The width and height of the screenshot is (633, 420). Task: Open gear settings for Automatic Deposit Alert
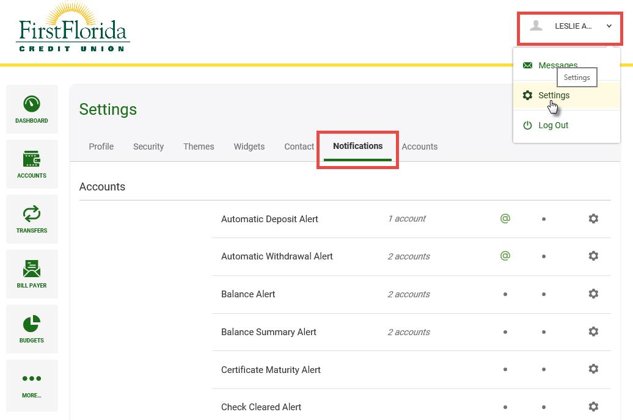(593, 219)
